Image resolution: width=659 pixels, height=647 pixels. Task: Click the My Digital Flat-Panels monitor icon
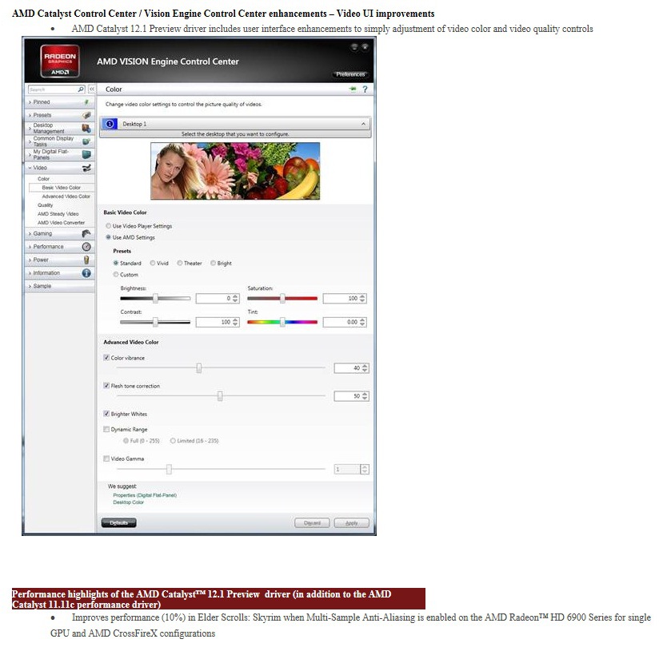(86, 154)
